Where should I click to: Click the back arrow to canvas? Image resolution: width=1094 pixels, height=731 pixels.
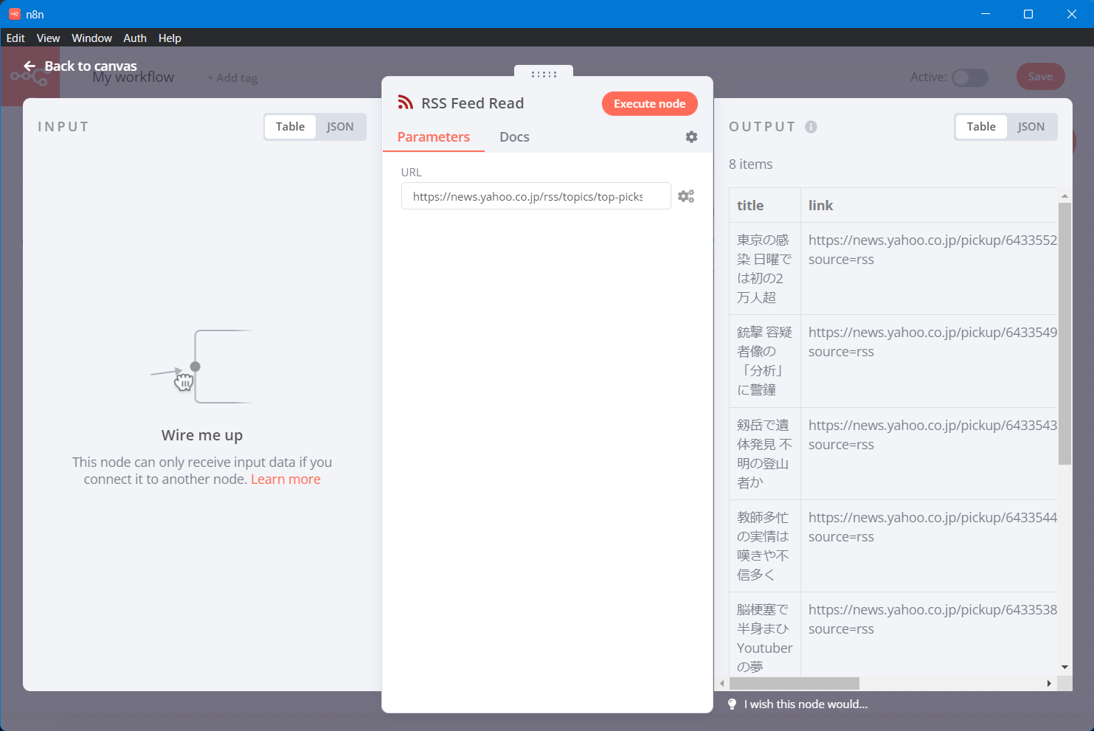click(x=30, y=66)
